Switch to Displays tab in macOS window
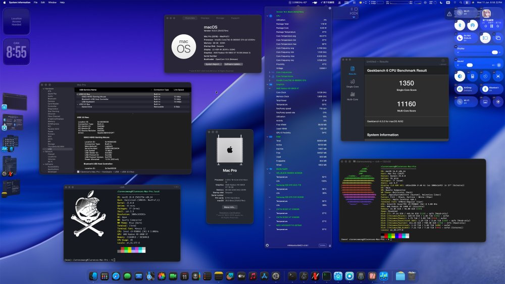Image resolution: width=505 pixels, height=284 pixels. (x=205, y=18)
